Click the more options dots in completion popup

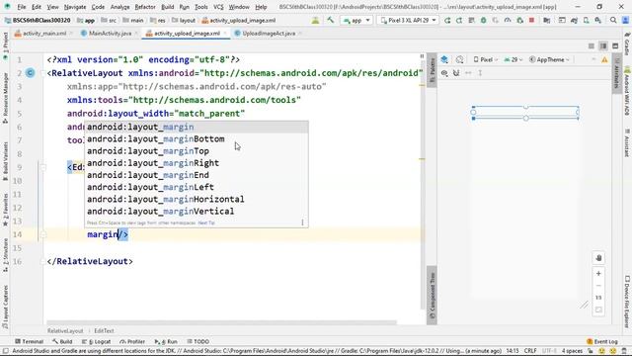pos(302,222)
